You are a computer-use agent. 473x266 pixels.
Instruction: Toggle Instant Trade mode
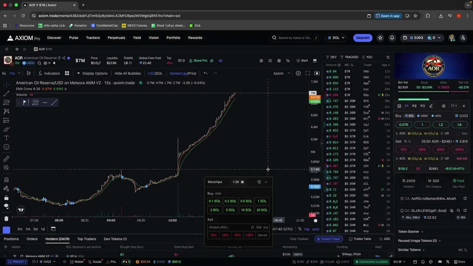click(328, 239)
